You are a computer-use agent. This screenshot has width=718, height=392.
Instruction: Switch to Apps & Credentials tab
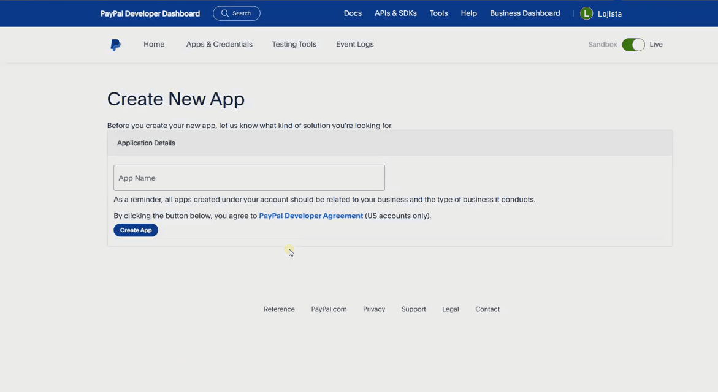[x=220, y=44]
